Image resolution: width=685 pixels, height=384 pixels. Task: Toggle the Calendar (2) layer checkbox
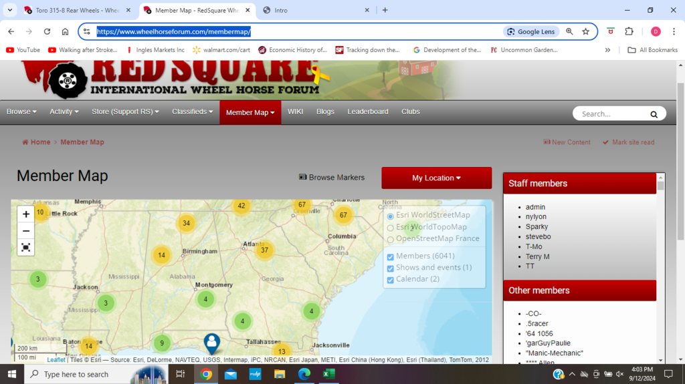tap(391, 280)
